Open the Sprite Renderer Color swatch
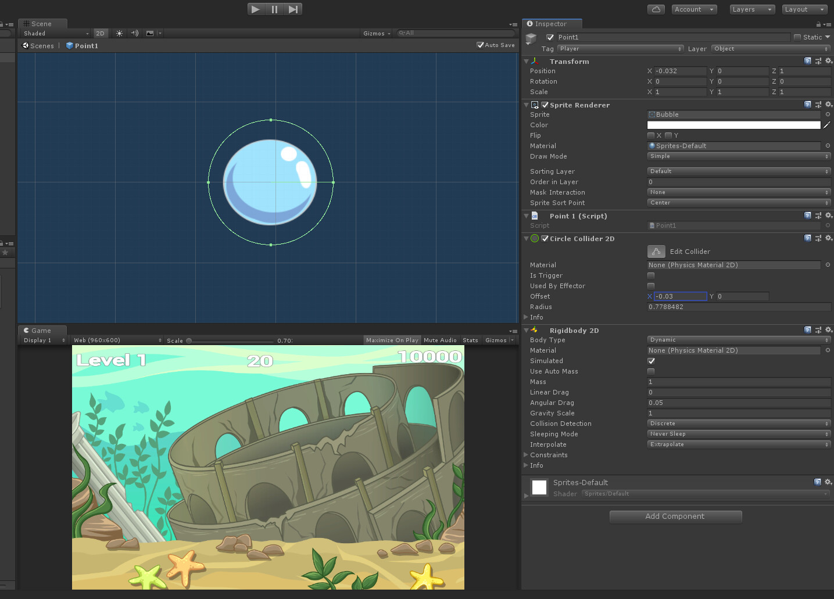This screenshot has width=834, height=599. point(733,124)
